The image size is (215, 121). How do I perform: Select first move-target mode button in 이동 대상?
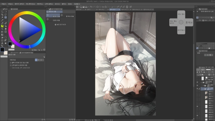tap(36, 60)
